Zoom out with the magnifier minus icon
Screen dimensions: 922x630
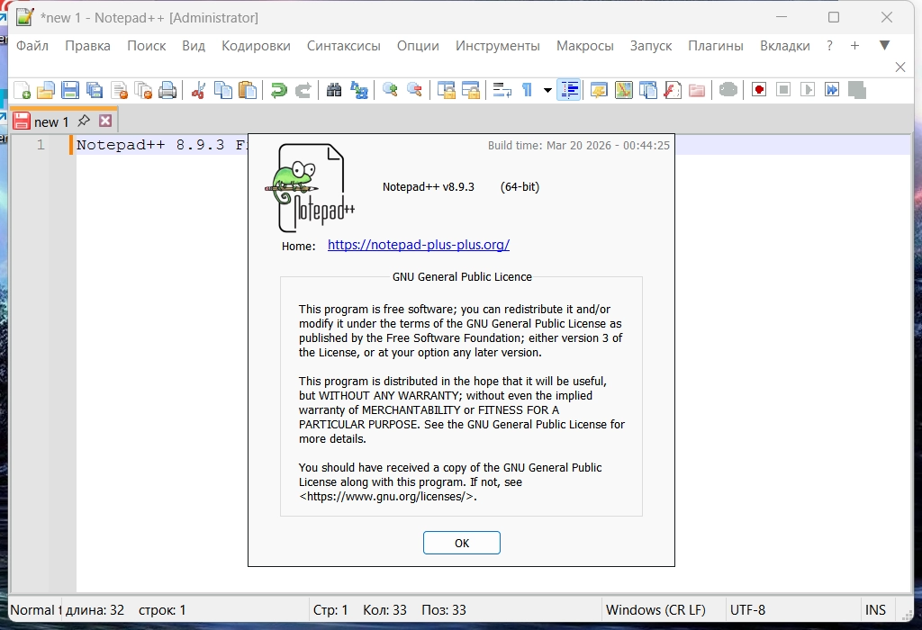414,90
